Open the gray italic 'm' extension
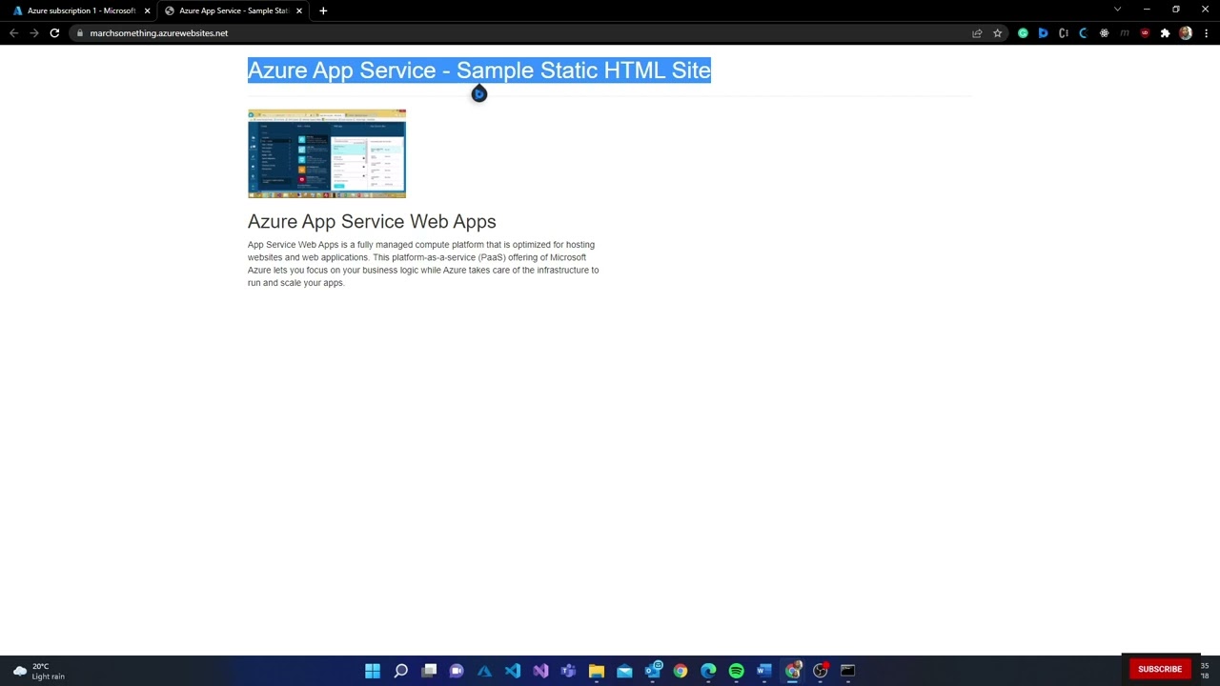Viewport: 1220px width, 686px height. point(1125,33)
